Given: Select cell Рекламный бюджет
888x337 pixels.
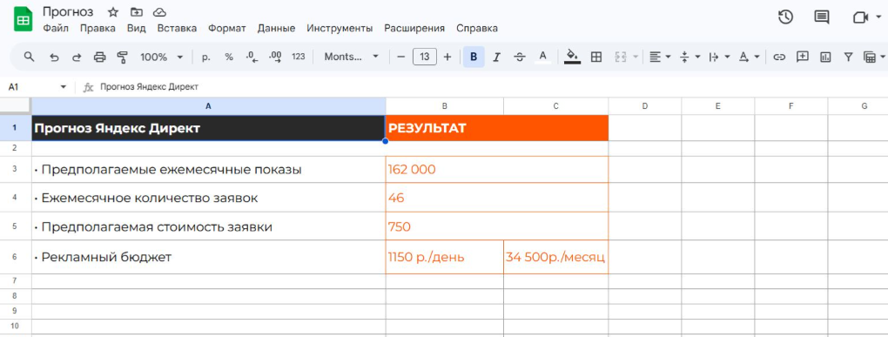Looking at the screenshot, I should [x=208, y=257].
